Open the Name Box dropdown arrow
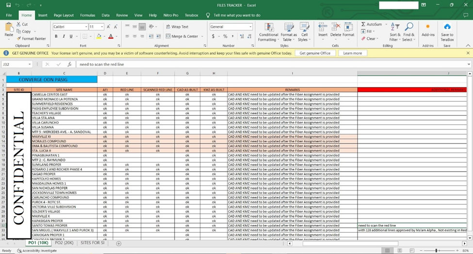Image resolution: width=473 pixels, height=254 pixels. (x=30, y=64)
